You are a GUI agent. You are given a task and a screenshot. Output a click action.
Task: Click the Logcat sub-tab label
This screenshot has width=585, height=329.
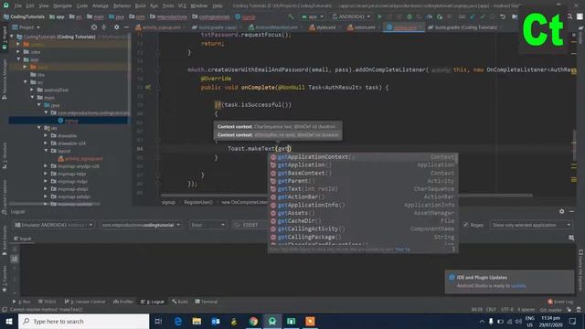23,239
